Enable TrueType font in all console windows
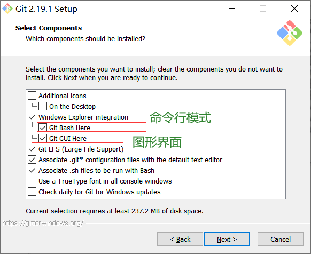 [x=32, y=181]
